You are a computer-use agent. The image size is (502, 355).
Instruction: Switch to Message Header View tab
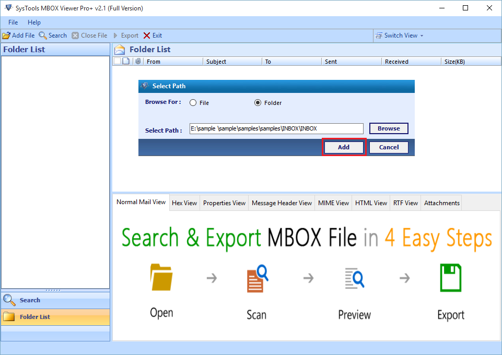pos(282,203)
